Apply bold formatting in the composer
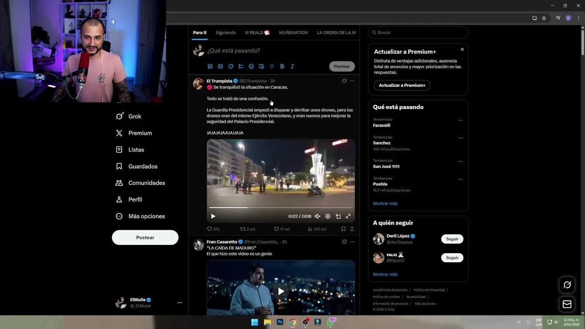 pyautogui.click(x=282, y=66)
